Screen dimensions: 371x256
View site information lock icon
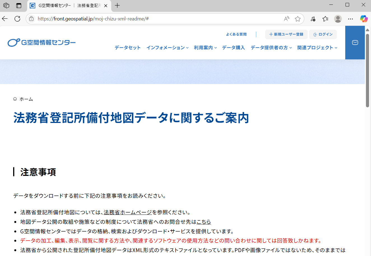(31, 19)
